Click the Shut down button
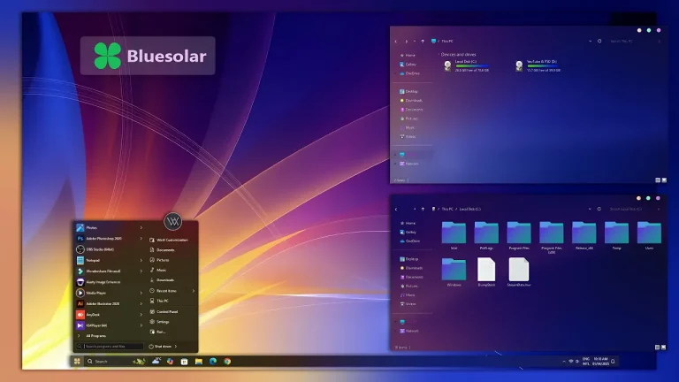This screenshot has width=679, height=382. (161, 346)
